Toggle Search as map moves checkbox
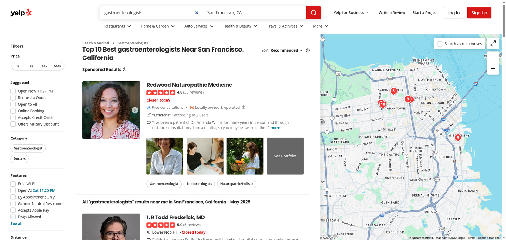 coord(440,44)
